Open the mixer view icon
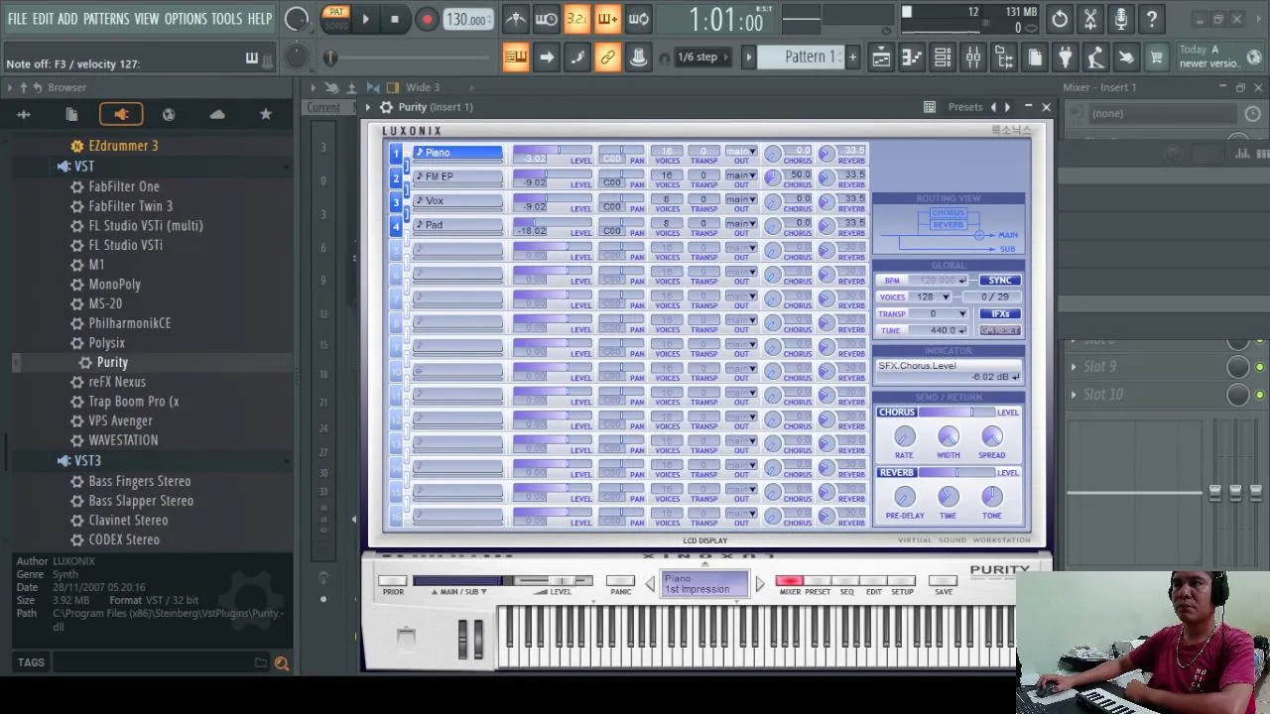 pyautogui.click(x=973, y=58)
